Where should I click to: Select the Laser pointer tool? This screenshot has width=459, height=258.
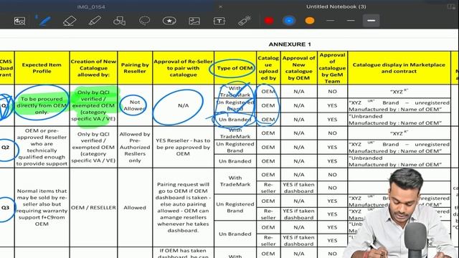click(245, 21)
